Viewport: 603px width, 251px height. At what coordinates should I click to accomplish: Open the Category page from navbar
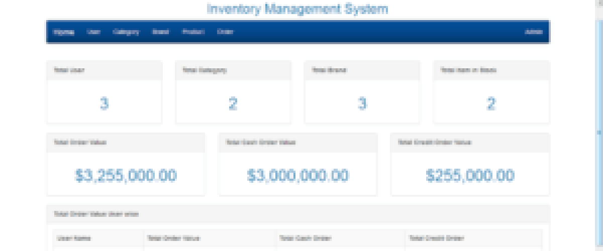126,32
